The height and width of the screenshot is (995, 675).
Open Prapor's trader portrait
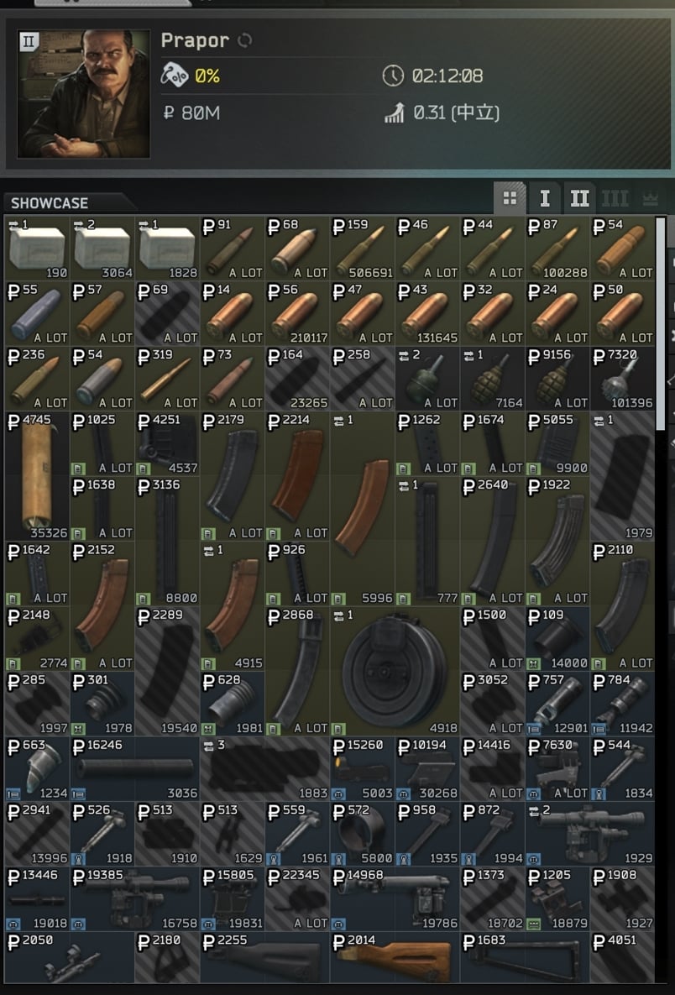pos(84,93)
